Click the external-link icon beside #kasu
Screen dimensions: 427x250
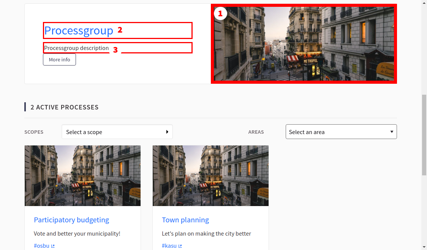coord(180,246)
